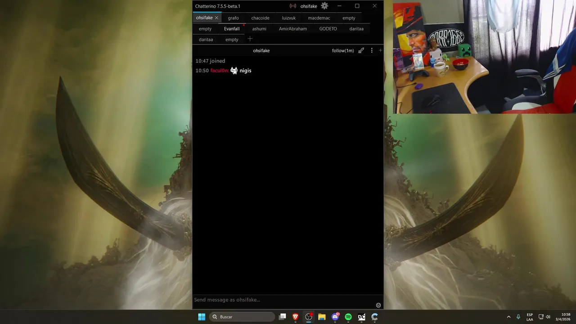Maximize the Chatterino window

tap(357, 6)
